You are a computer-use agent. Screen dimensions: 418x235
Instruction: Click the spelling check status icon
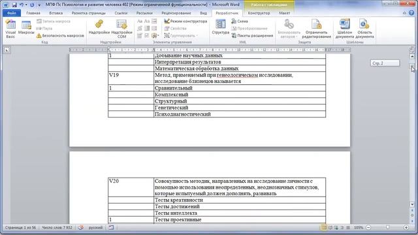pyautogui.click(x=81, y=228)
